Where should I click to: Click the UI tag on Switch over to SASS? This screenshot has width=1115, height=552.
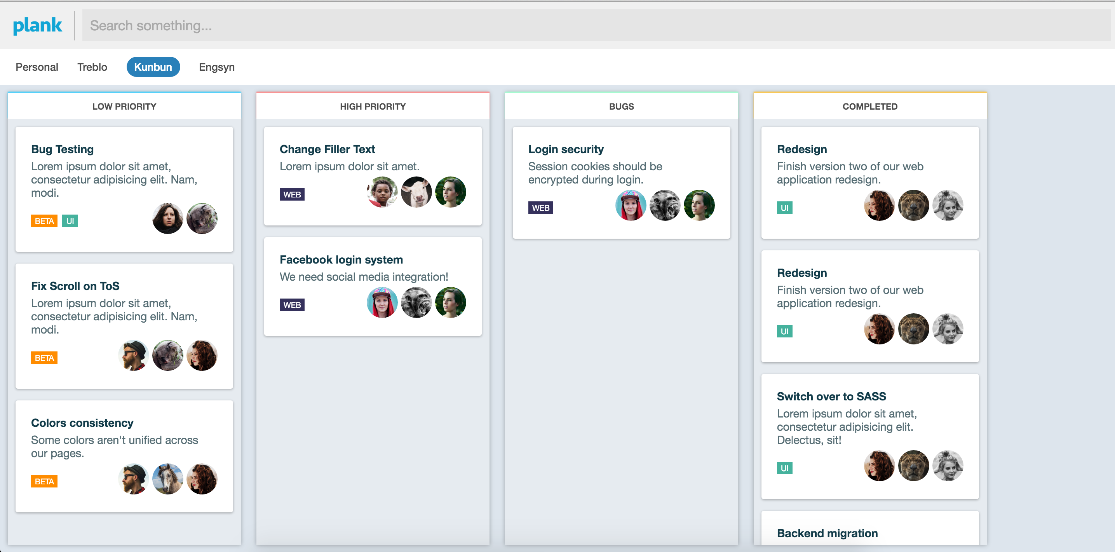(x=784, y=468)
